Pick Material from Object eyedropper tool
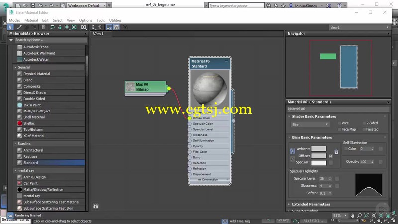This screenshot has height=224, width=398. coord(19,27)
